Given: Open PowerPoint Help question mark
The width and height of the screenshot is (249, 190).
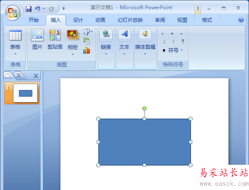Looking at the screenshot, I should tap(241, 20).
